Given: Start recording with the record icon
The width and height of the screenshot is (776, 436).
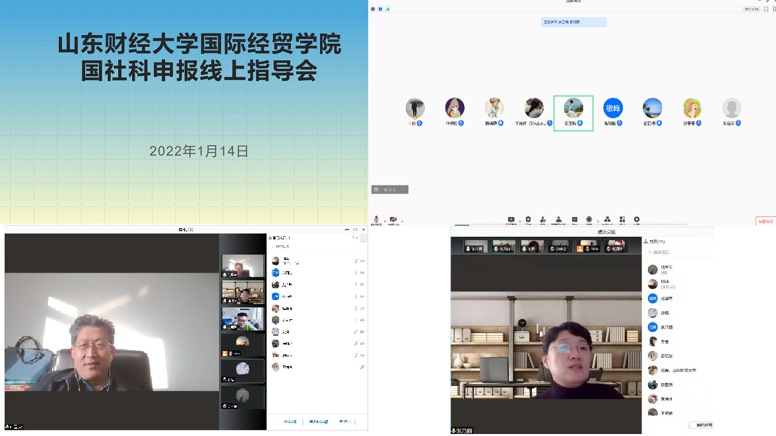Looking at the screenshot, I should click(589, 218).
